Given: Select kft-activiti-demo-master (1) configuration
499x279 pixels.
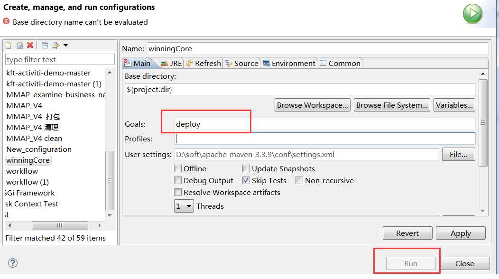Looking at the screenshot, I should (x=54, y=84).
